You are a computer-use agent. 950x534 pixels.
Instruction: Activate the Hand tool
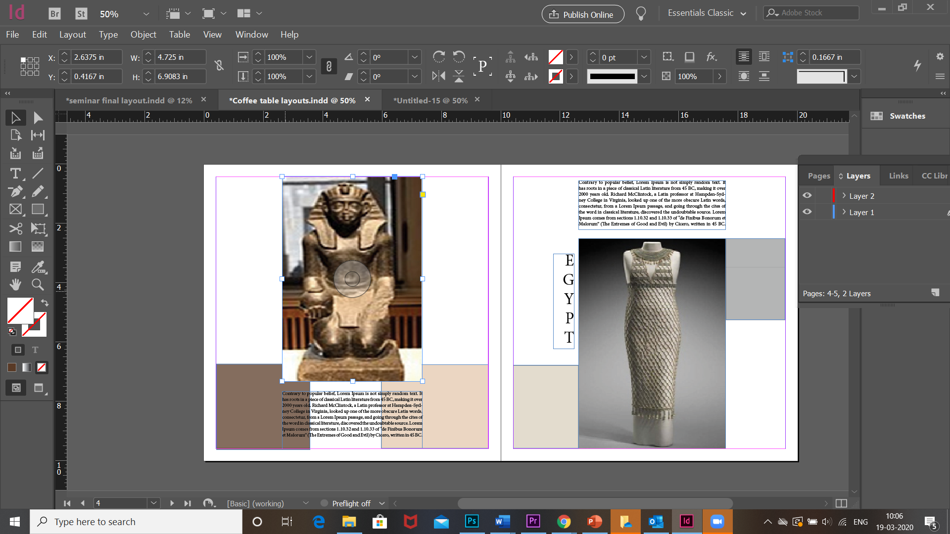(15, 284)
